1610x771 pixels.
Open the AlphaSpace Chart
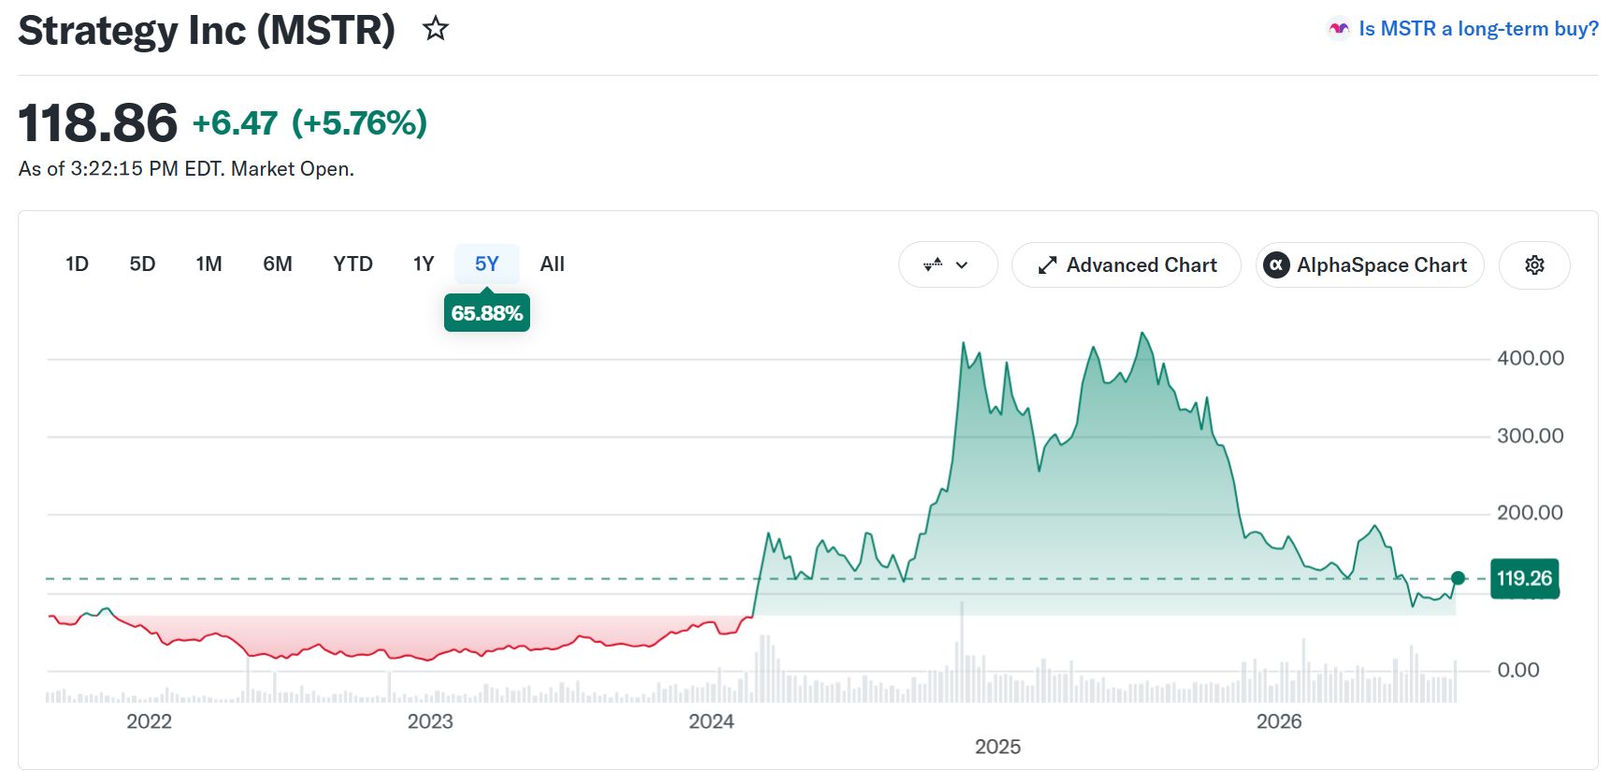(1370, 265)
